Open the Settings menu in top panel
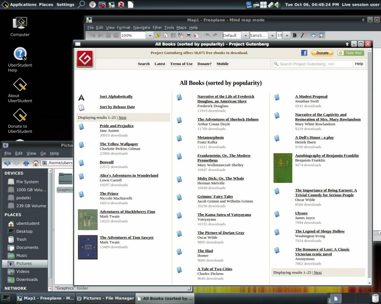381x304 pixels. pyautogui.click(x=65, y=4)
